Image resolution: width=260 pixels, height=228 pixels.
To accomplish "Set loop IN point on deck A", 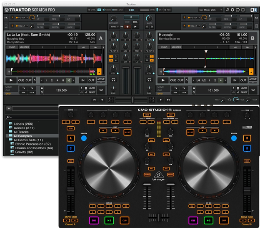I will point(83,80).
